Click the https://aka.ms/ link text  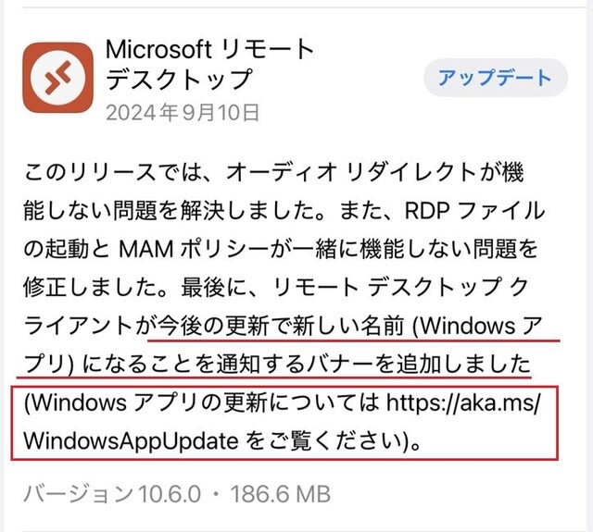[463, 402]
